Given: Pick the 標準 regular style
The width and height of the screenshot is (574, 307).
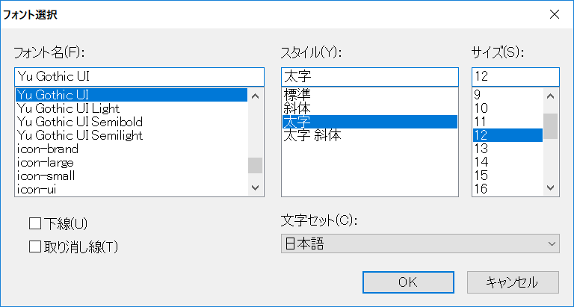Looking at the screenshot, I should click(297, 95).
